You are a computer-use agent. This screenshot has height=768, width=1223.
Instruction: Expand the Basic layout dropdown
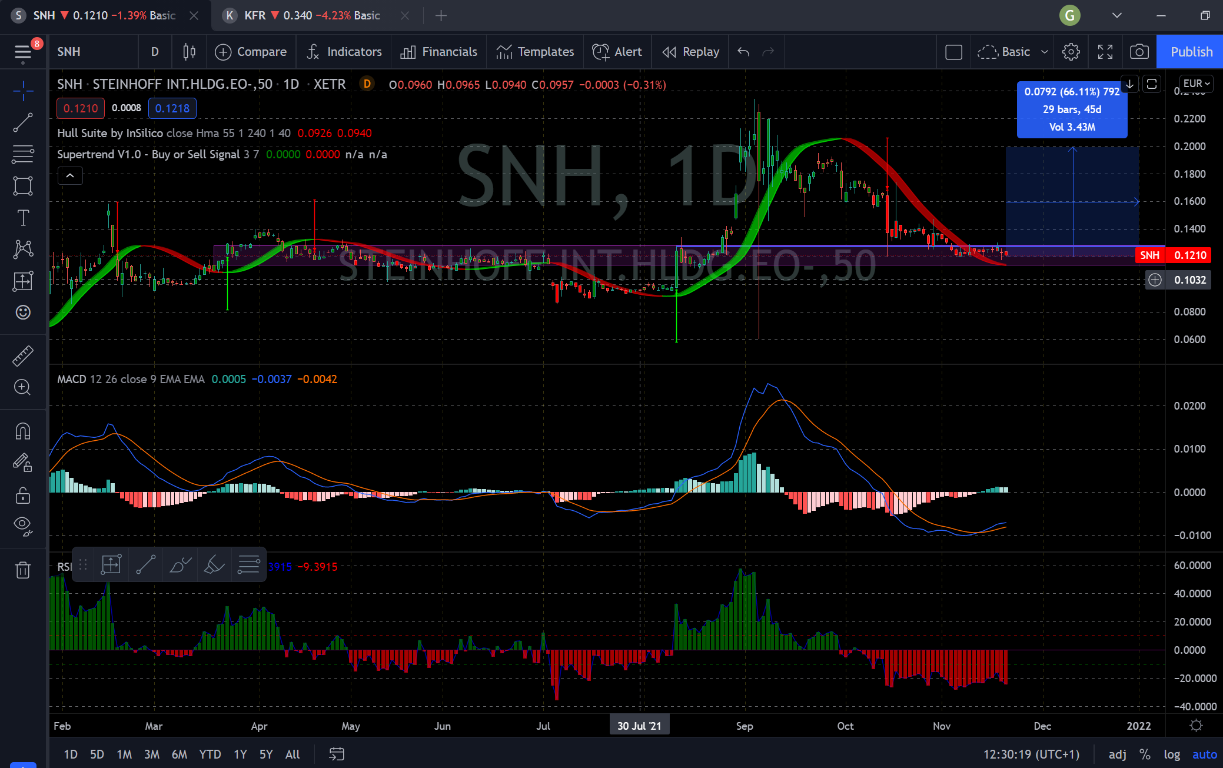pos(1045,52)
